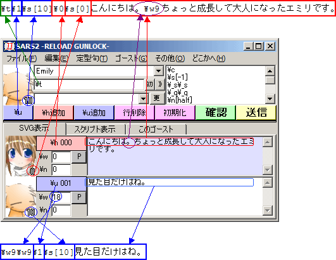Switch to the SVG表示 tab
The width and height of the screenshot is (336, 260).
[34, 128]
